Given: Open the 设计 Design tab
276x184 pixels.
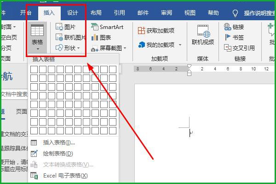Looking at the screenshot, I should (72, 13).
